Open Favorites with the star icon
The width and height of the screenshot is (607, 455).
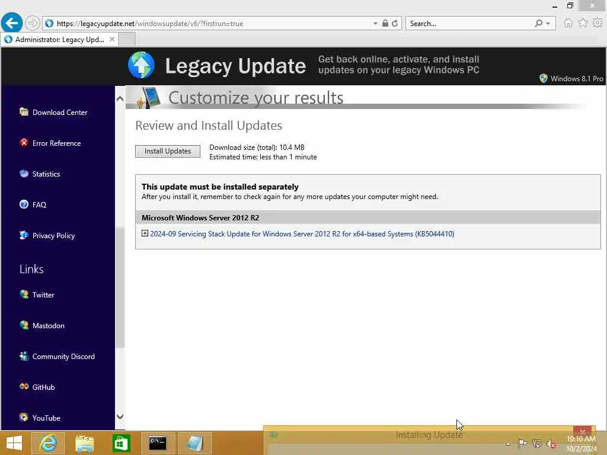click(583, 23)
